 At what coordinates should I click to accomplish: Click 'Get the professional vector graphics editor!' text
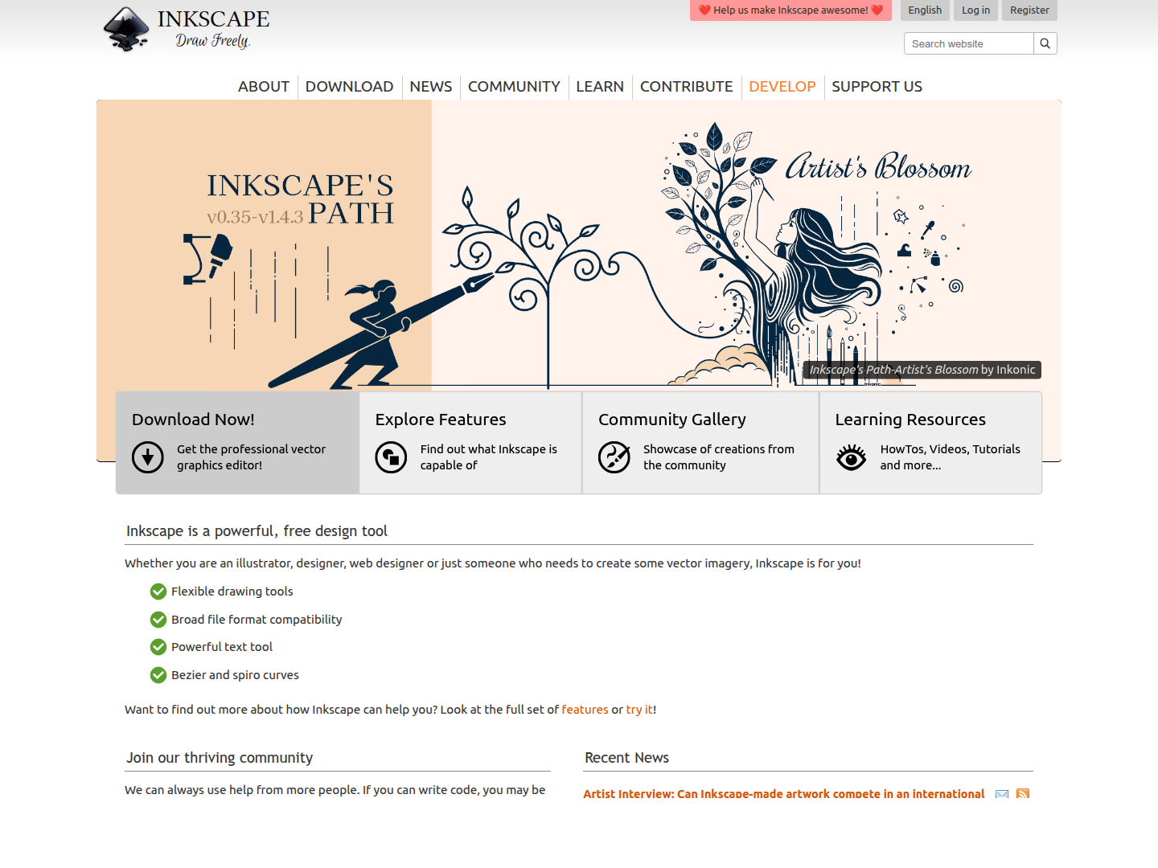[x=251, y=457]
